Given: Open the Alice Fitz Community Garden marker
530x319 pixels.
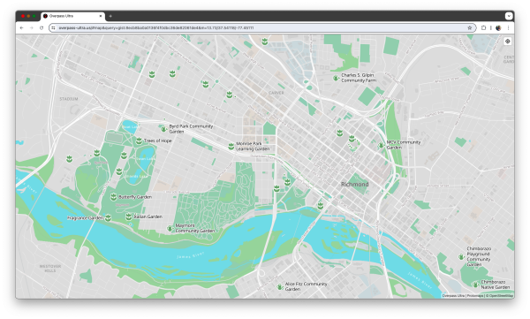Looking at the screenshot, I should click(x=279, y=287).
